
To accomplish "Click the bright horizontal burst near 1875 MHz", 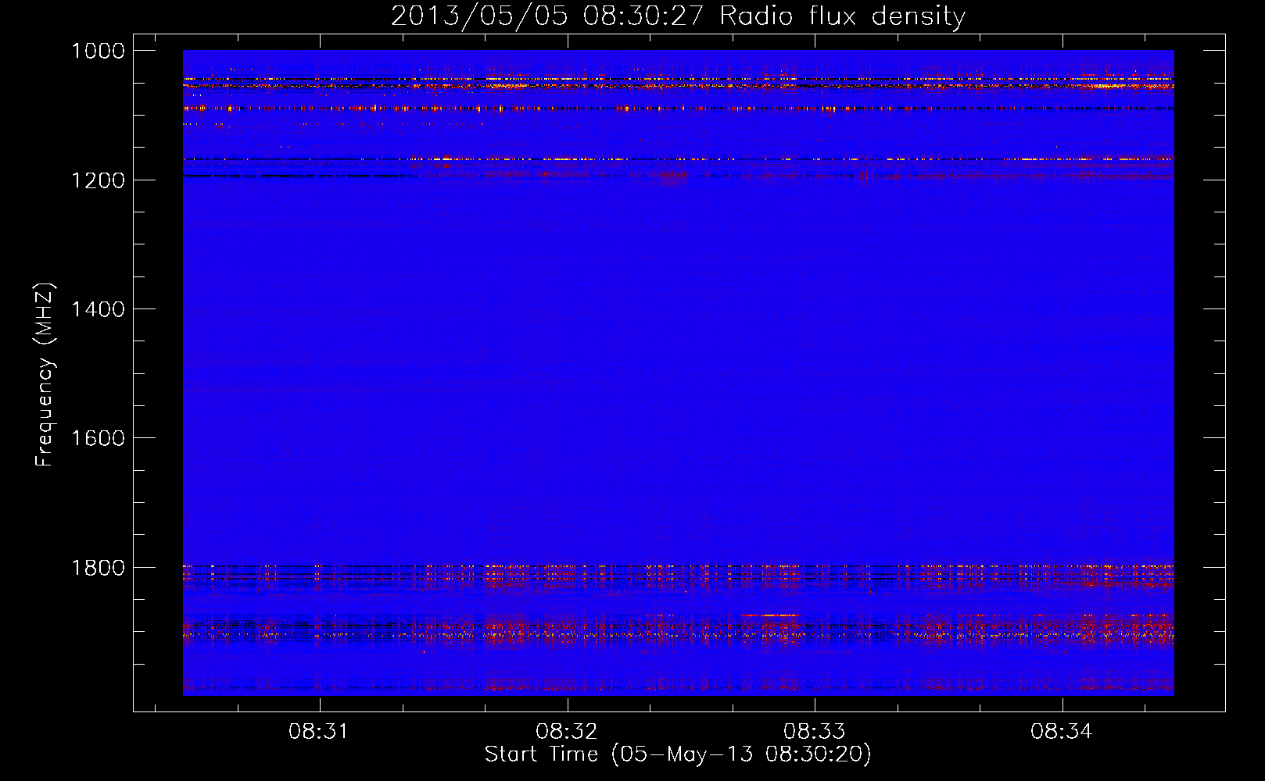I will tap(770, 615).
